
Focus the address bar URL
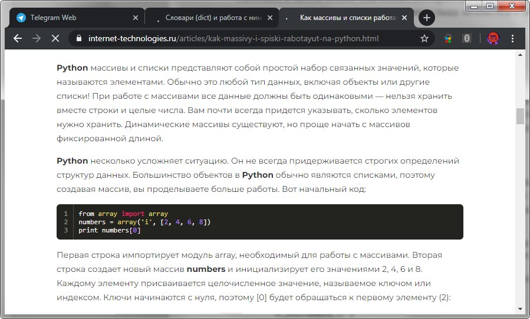pos(233,38)
